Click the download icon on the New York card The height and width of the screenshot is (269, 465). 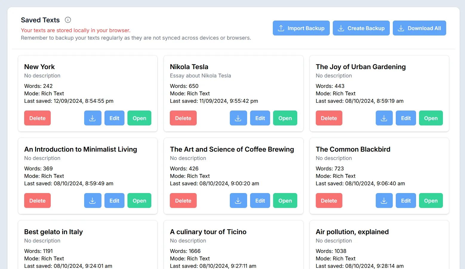click(93, 118)
